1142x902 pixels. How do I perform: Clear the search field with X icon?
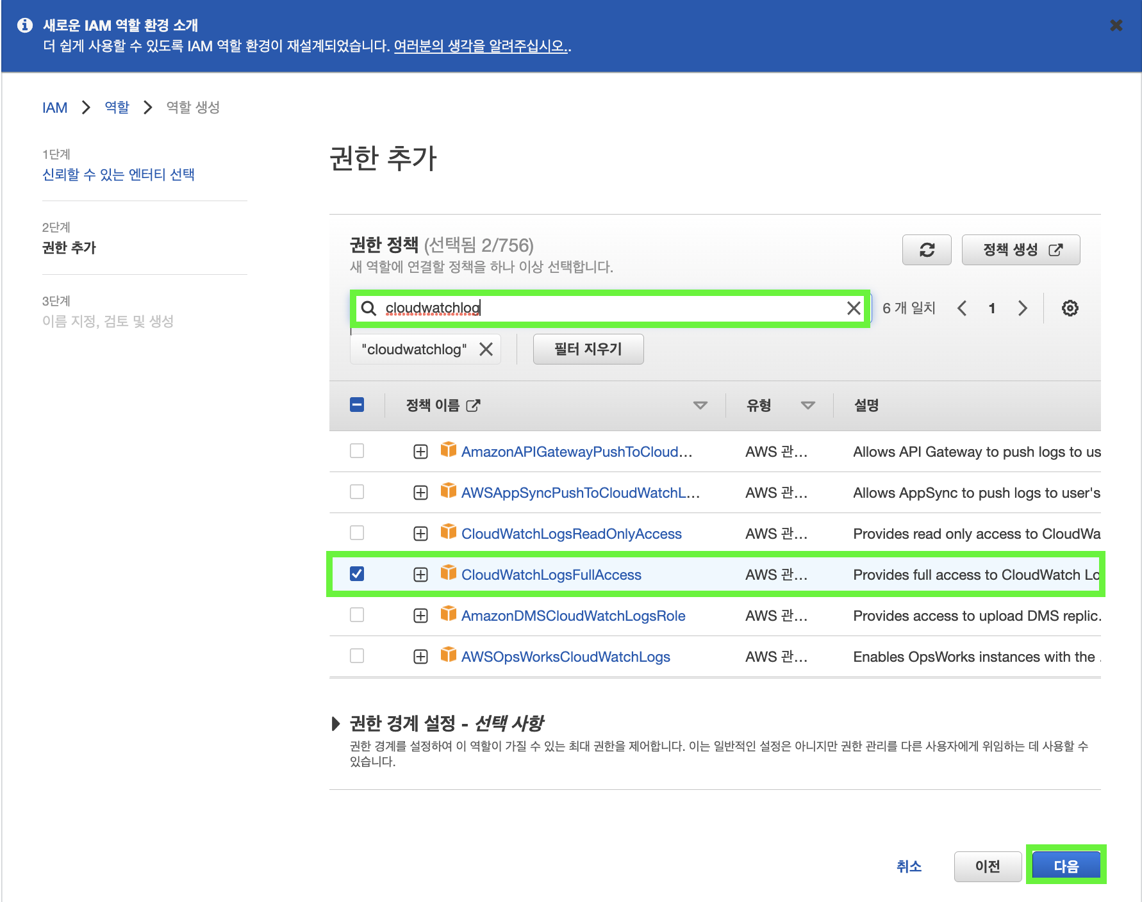[x=854, y=308]
